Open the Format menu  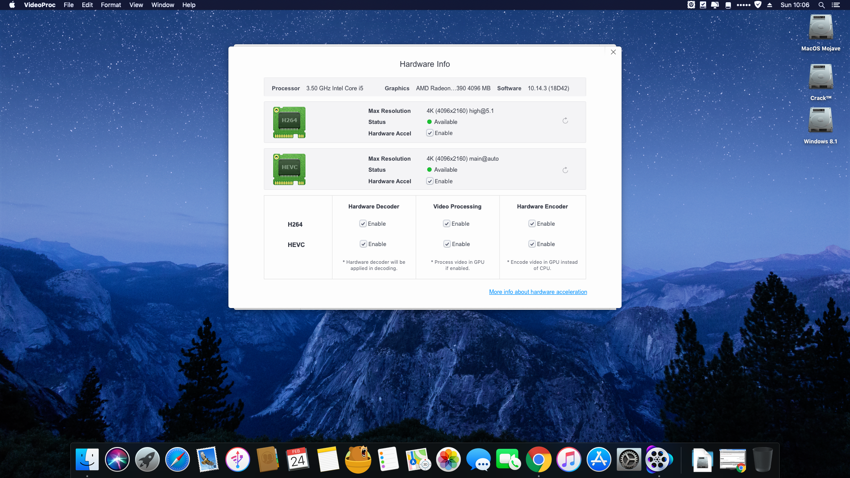coord(111,5)
